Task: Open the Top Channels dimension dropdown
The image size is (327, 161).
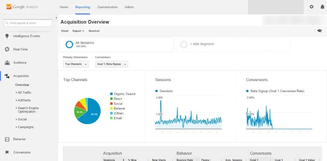Action: [x=76, y=64]
